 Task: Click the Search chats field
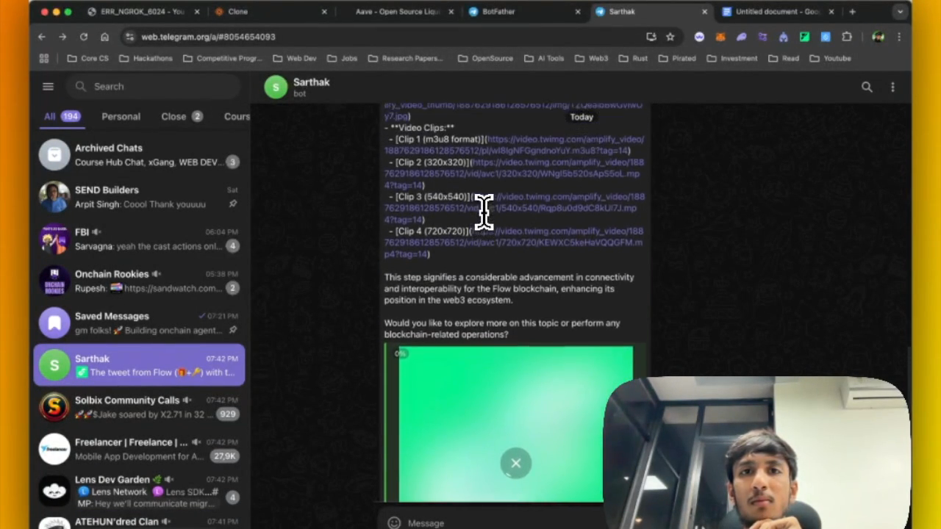point(154,87)
